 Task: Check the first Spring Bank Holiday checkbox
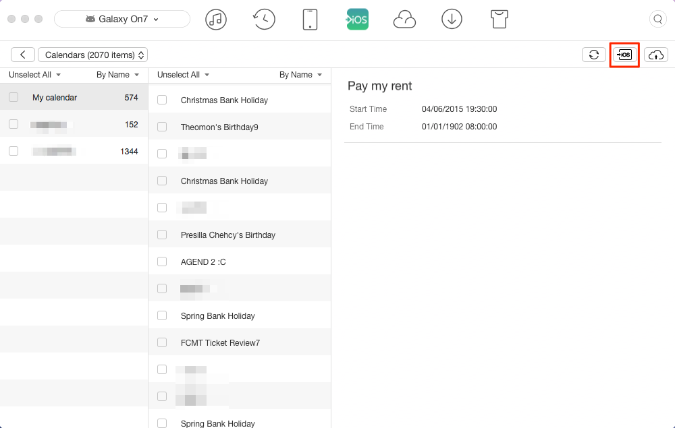pyautogui.click(x=162, y=315)
